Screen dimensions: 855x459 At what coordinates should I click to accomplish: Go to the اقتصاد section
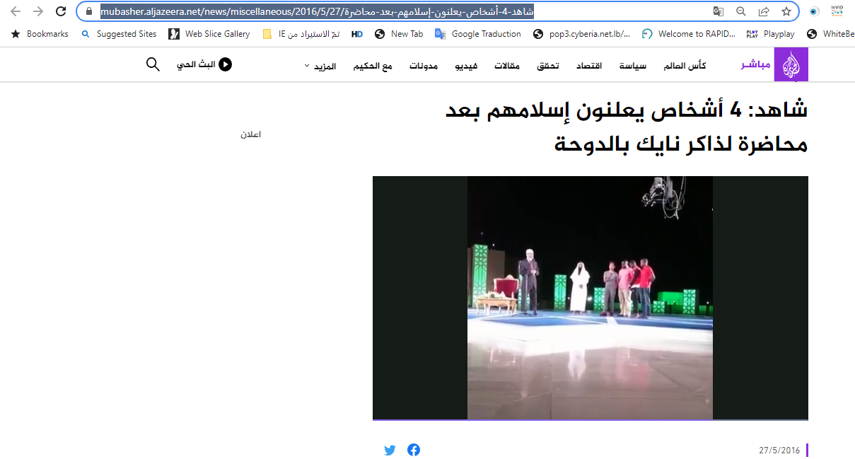pos(589,66)
